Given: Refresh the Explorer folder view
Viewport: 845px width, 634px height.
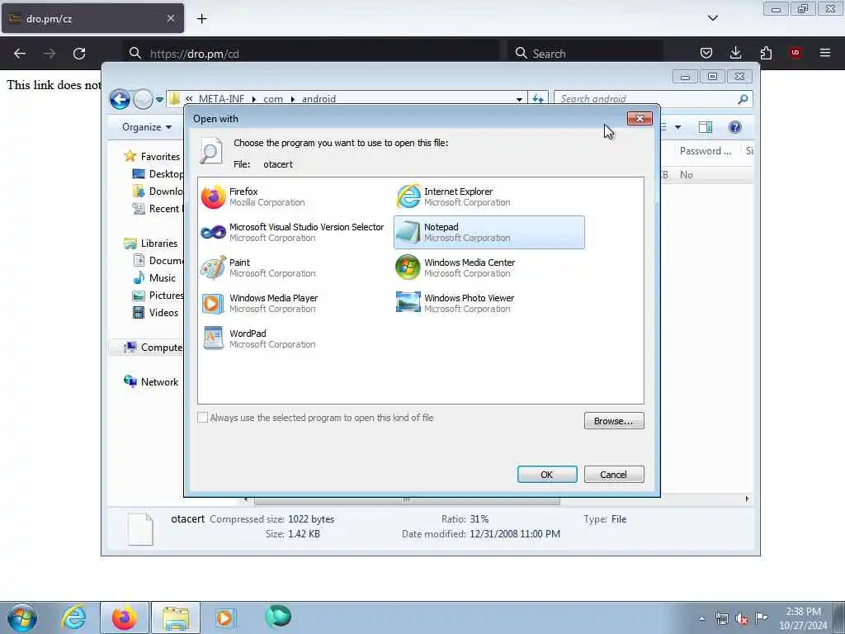Looking at the screenshot, I should click(538, 99).
